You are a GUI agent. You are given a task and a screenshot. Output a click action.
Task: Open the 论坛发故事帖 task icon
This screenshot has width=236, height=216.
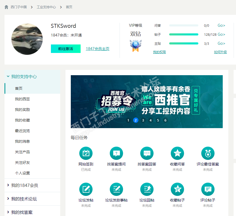click(x=116, y=189)
